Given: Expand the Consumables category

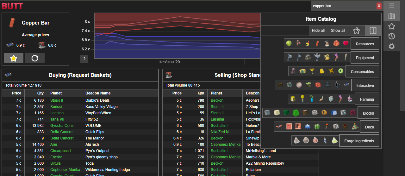Looking at the screenshot, I should coord(362,72).
